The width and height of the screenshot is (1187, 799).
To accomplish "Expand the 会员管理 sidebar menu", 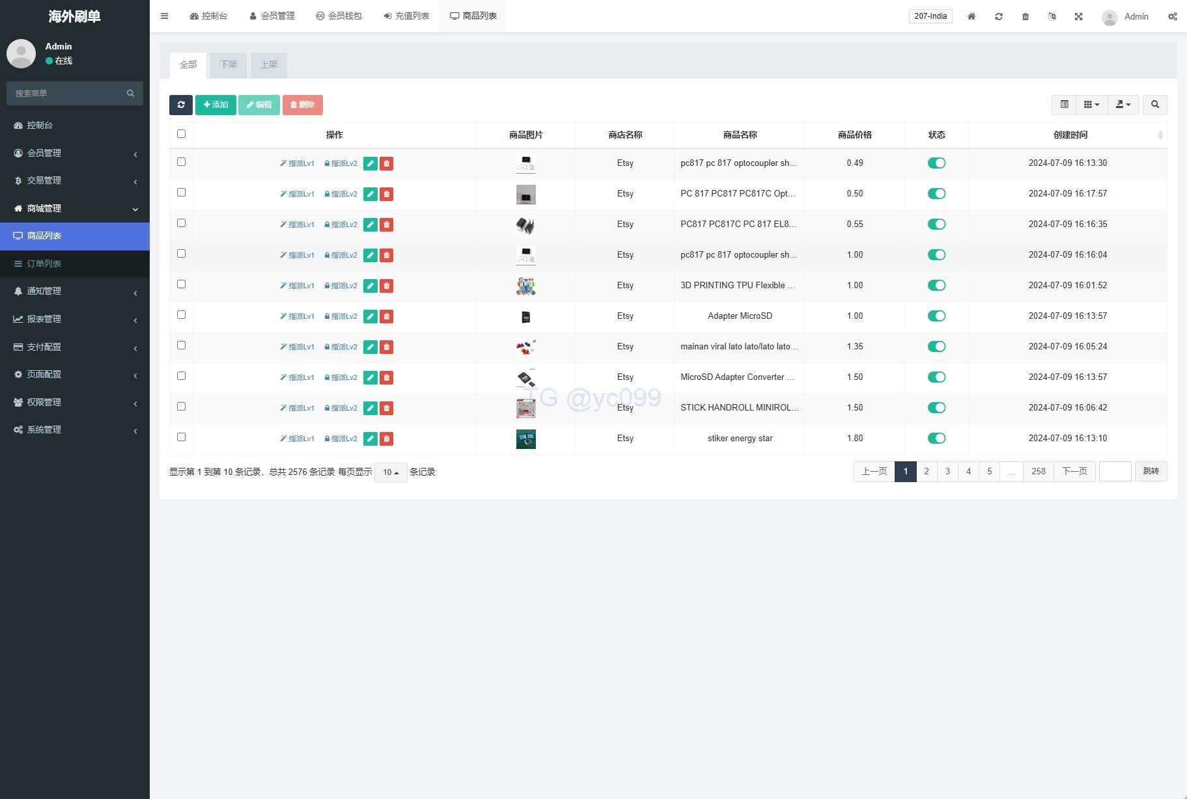I will [75, 153].
